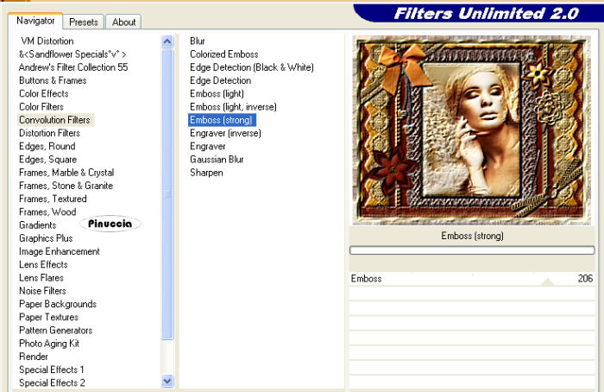
Task: Select the VM Distortion category
Action: pyautogui.click(x=47, y=41)
